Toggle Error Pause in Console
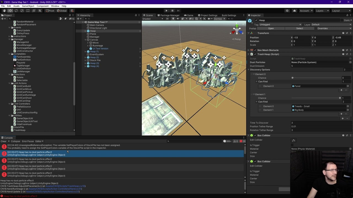Viewport: 353px width, 198px height. tap(28, 141)
